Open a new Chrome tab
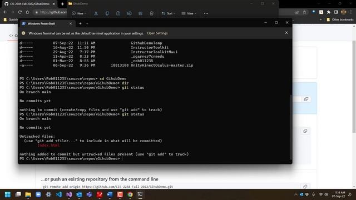The width and height of the screenshot is (356, 200). pos(62,4)
